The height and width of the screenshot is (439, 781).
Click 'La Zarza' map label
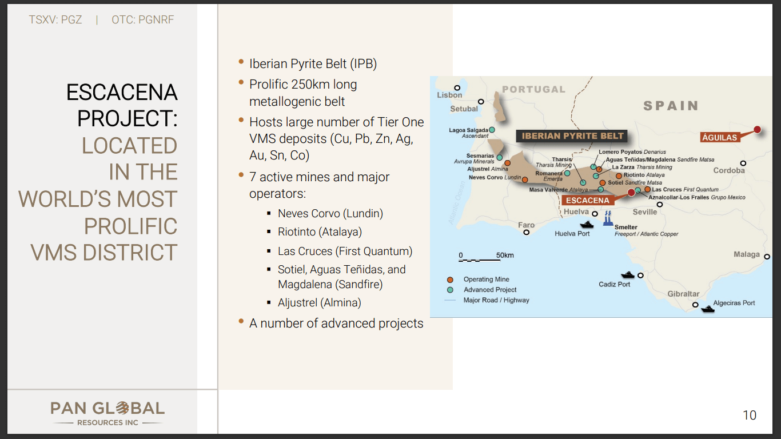(x=623, y=167)
